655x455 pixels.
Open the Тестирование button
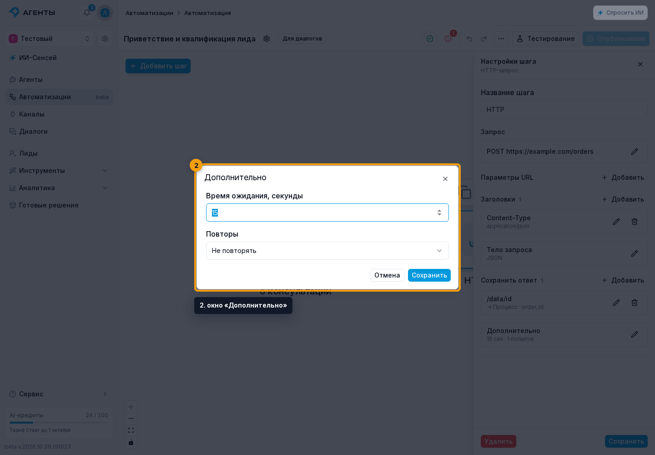[x=546, y=39]
